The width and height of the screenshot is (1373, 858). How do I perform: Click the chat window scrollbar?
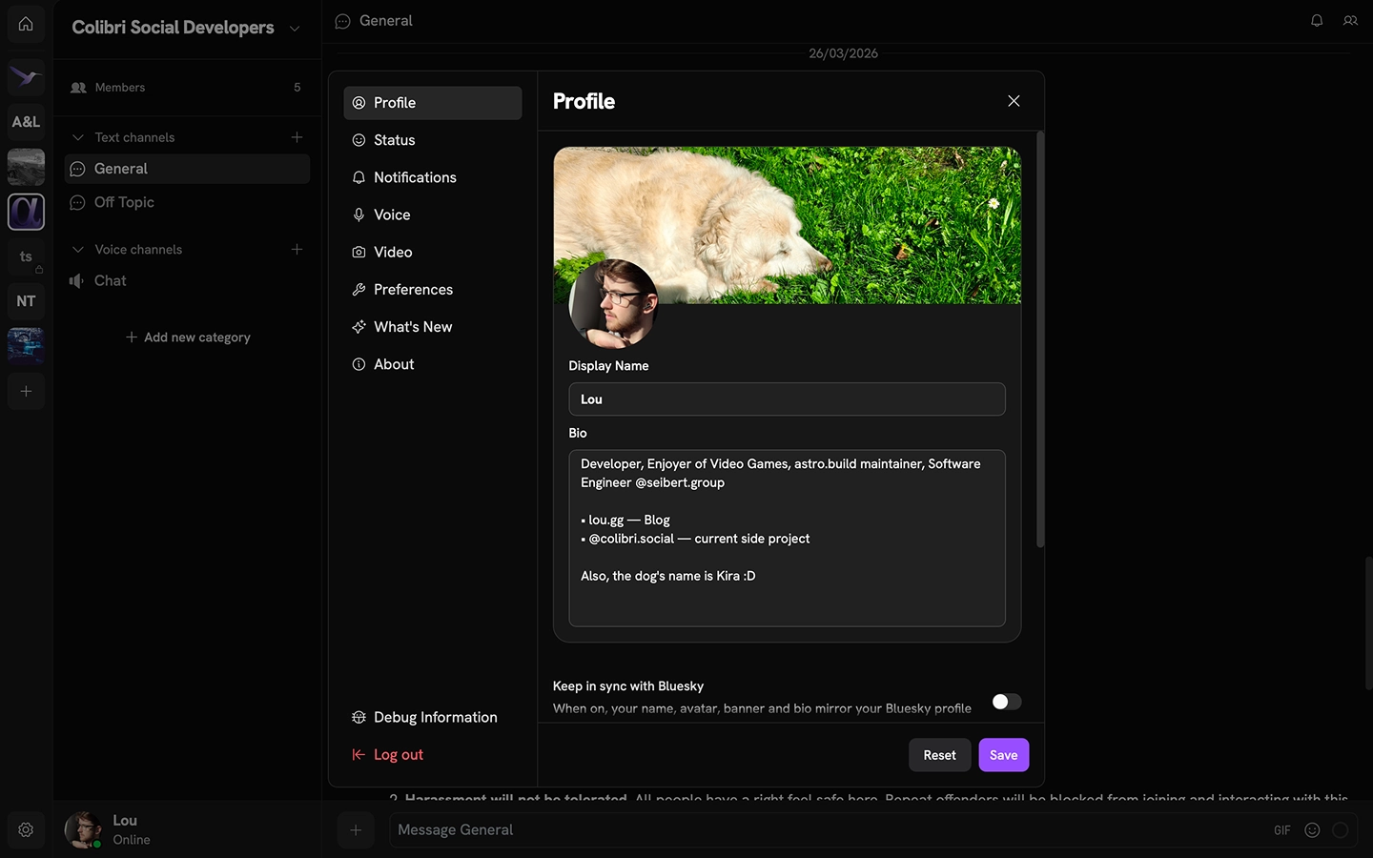(x=1368, y=623)
